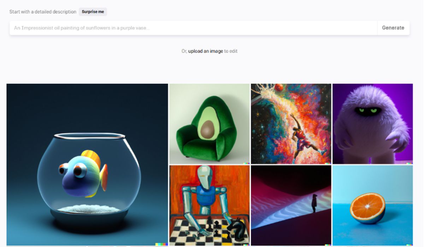The height and width of the screenshot is (247, 424).
Task: Open the halved orange on blue image
Action: (x=372, y=205)
